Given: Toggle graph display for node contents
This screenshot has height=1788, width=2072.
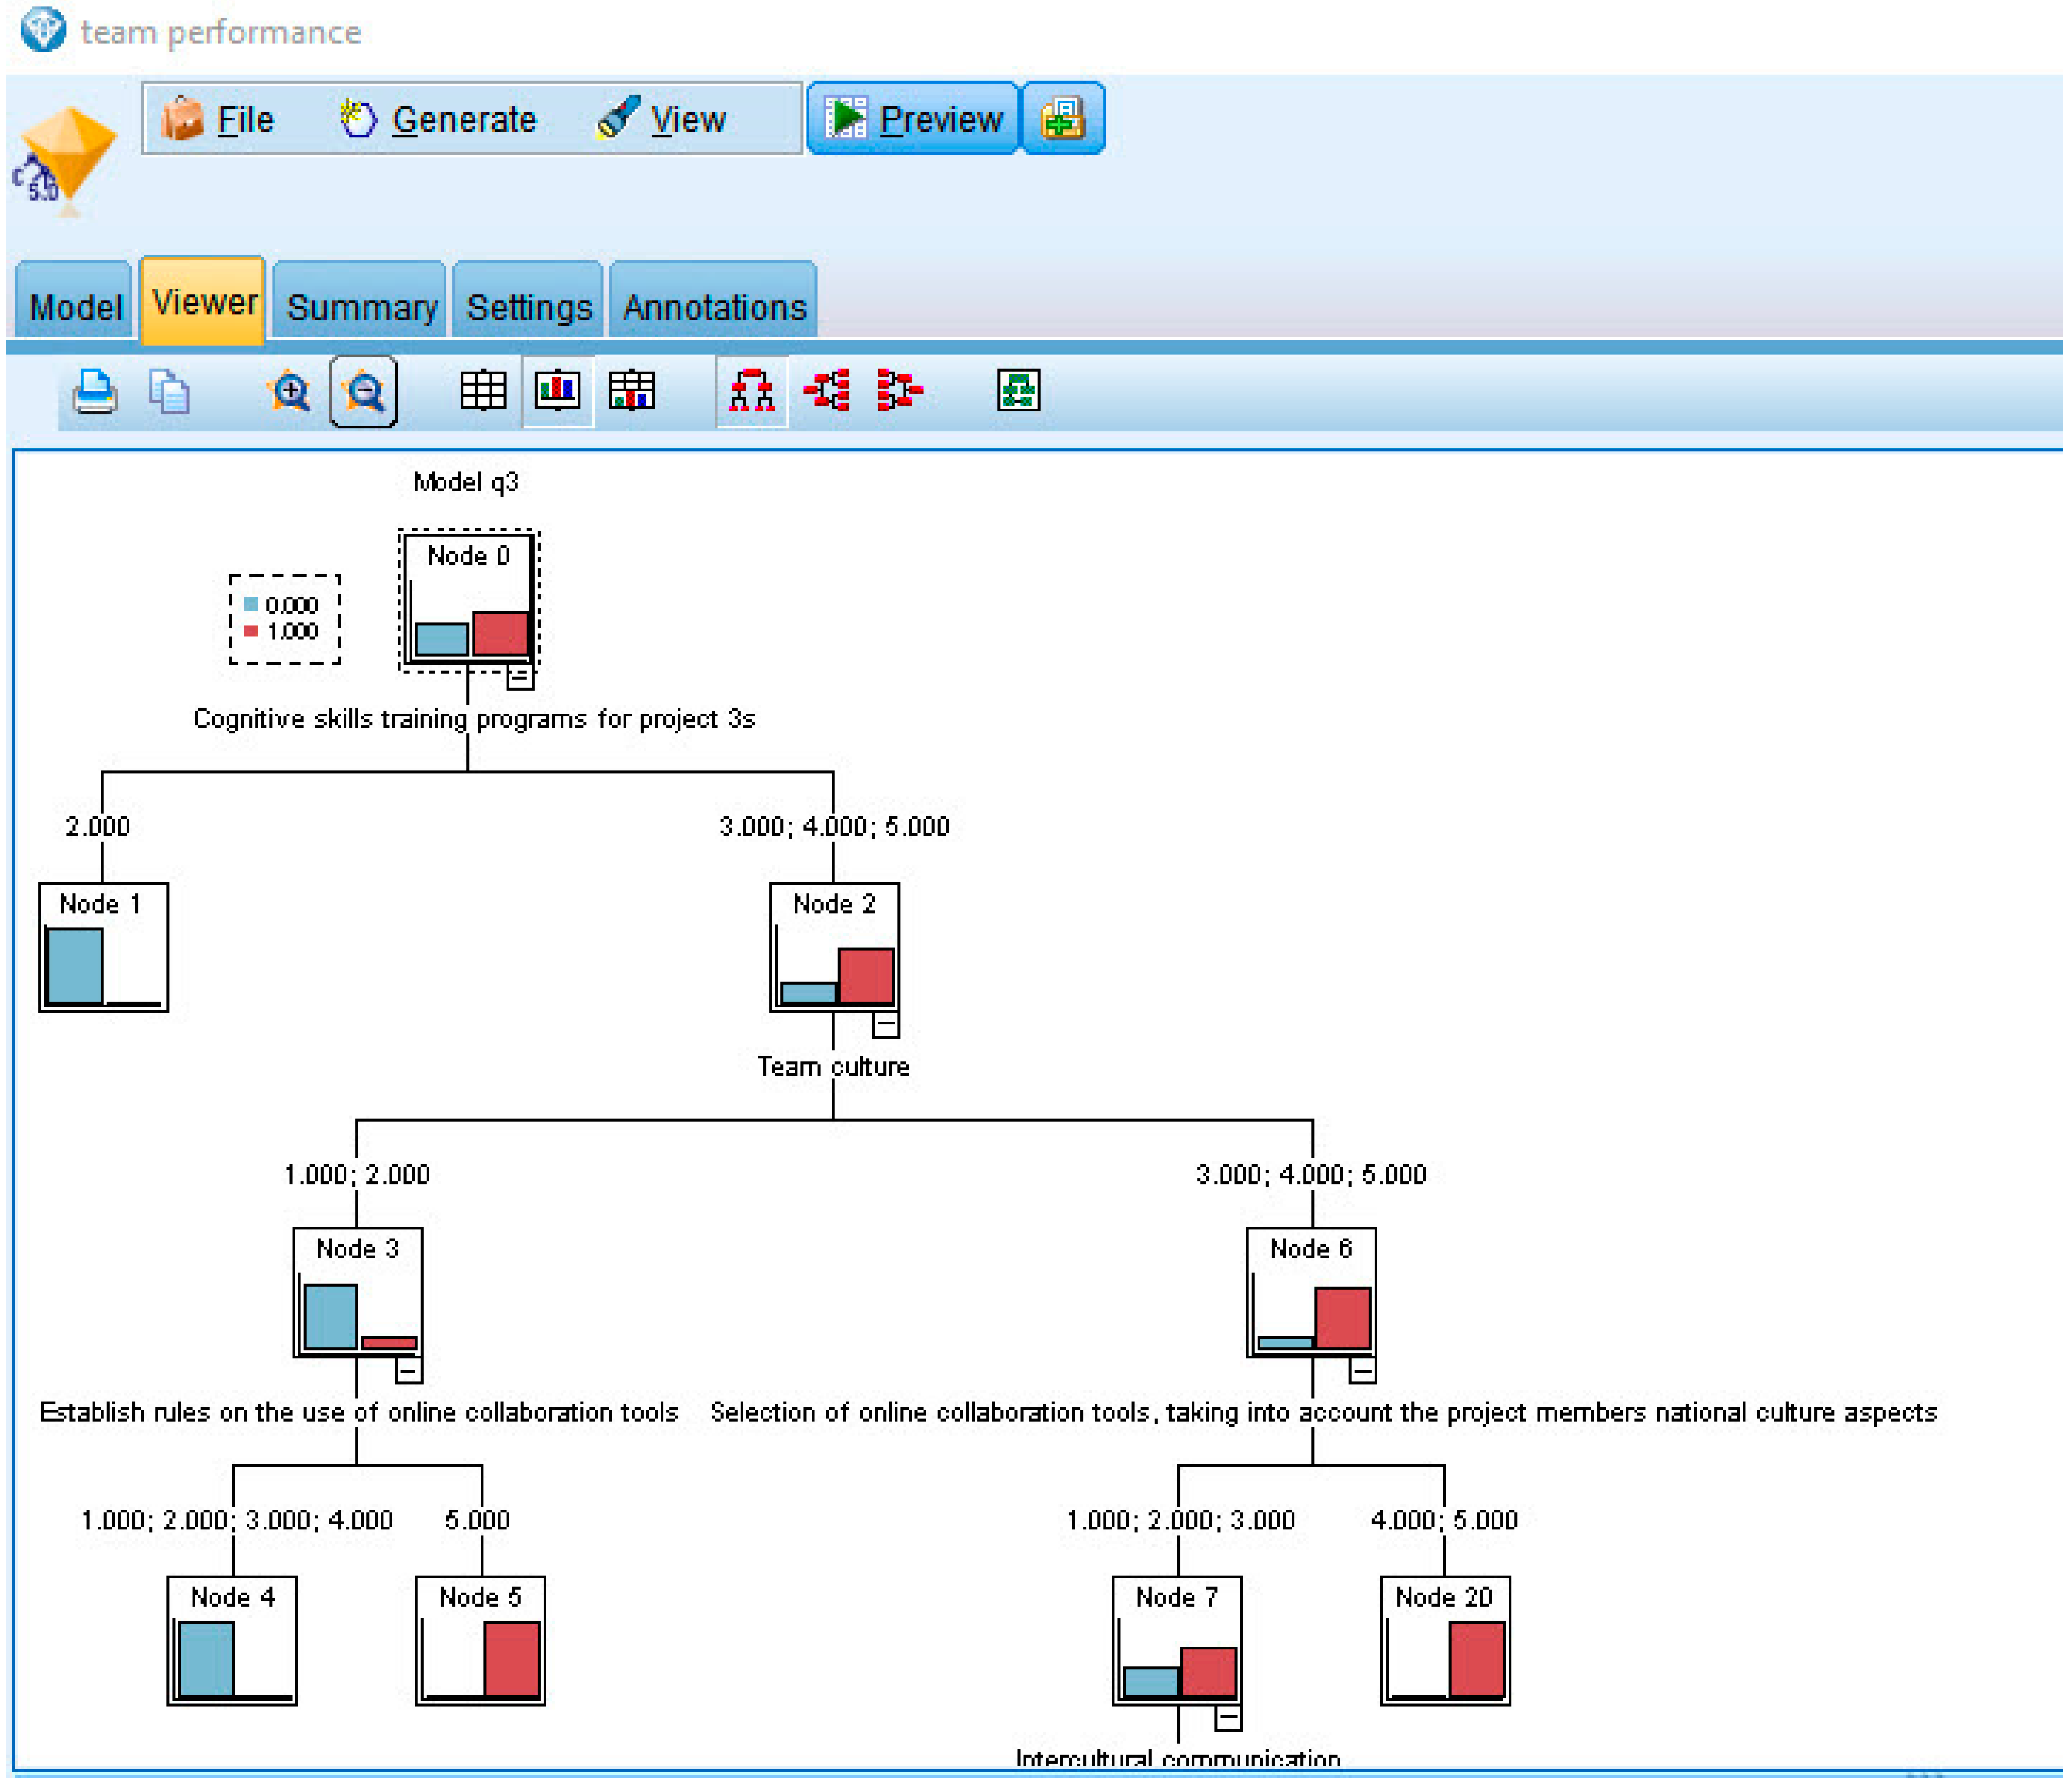Looking at the screenshot, I should click(557, 391).
